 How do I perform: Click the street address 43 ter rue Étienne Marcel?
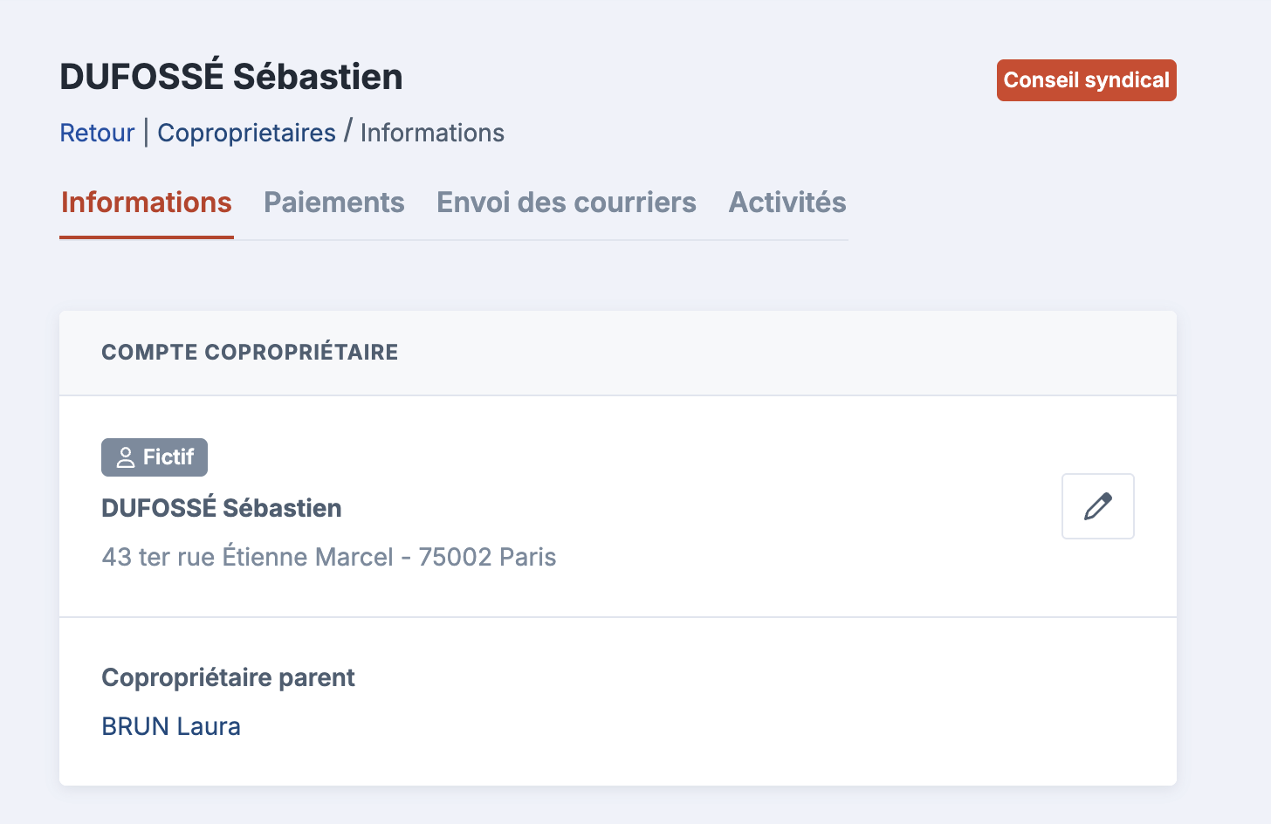point(248,557)
